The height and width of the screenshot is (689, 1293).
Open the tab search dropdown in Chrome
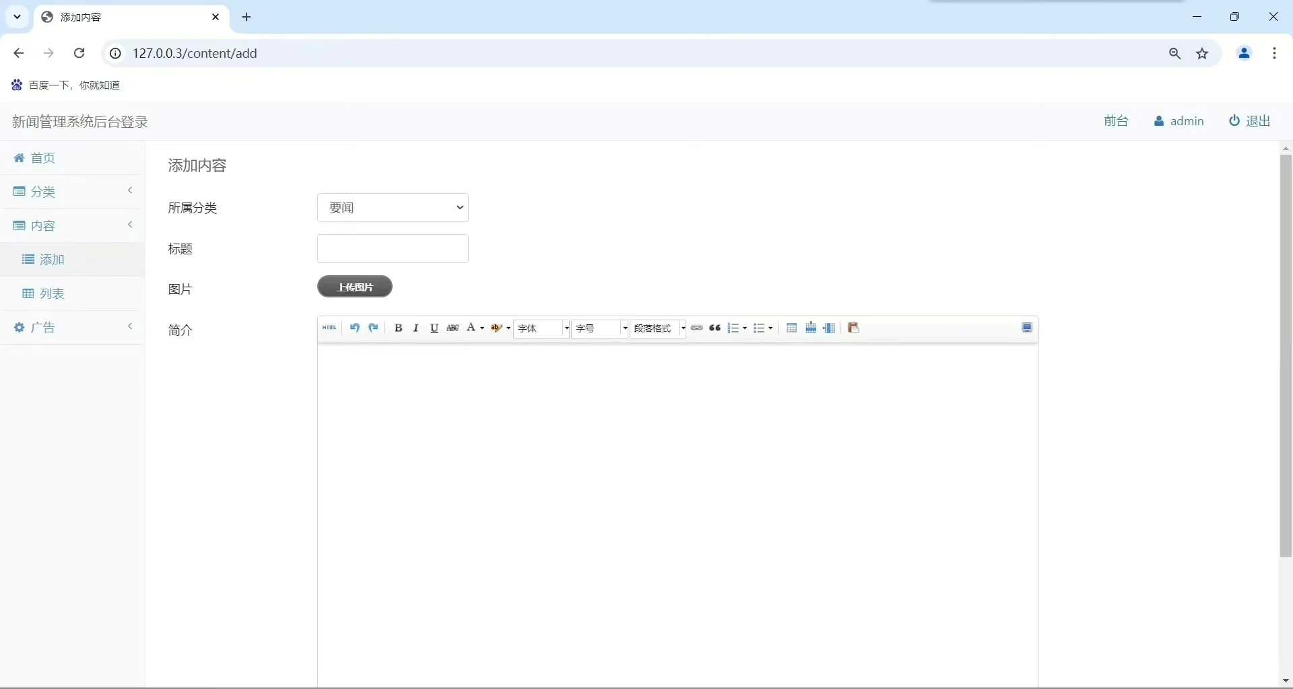point(18,17)
